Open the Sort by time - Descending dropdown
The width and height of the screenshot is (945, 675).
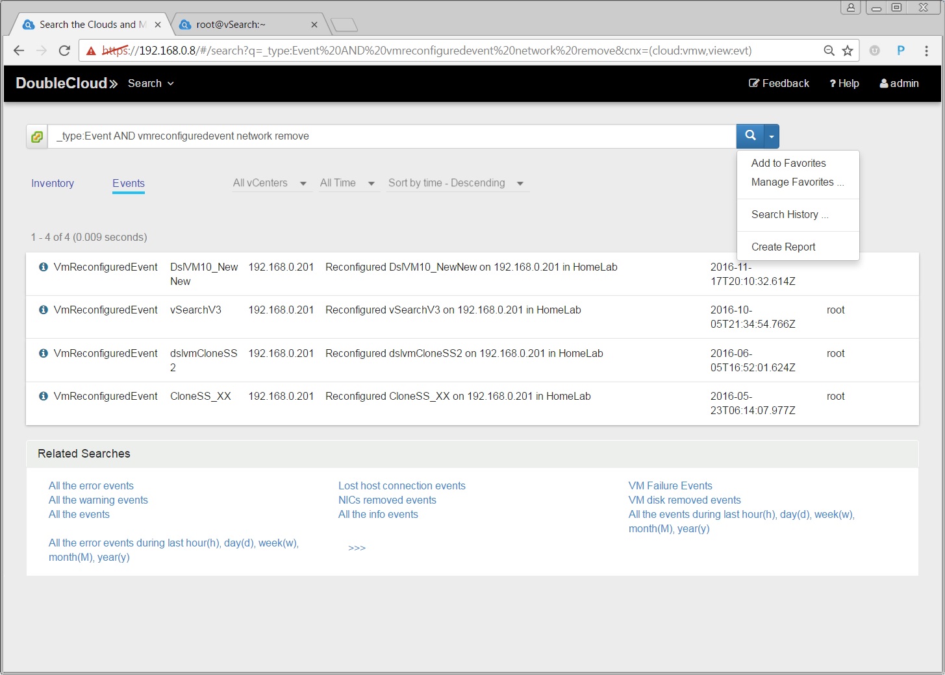click(x=455, y=183)
